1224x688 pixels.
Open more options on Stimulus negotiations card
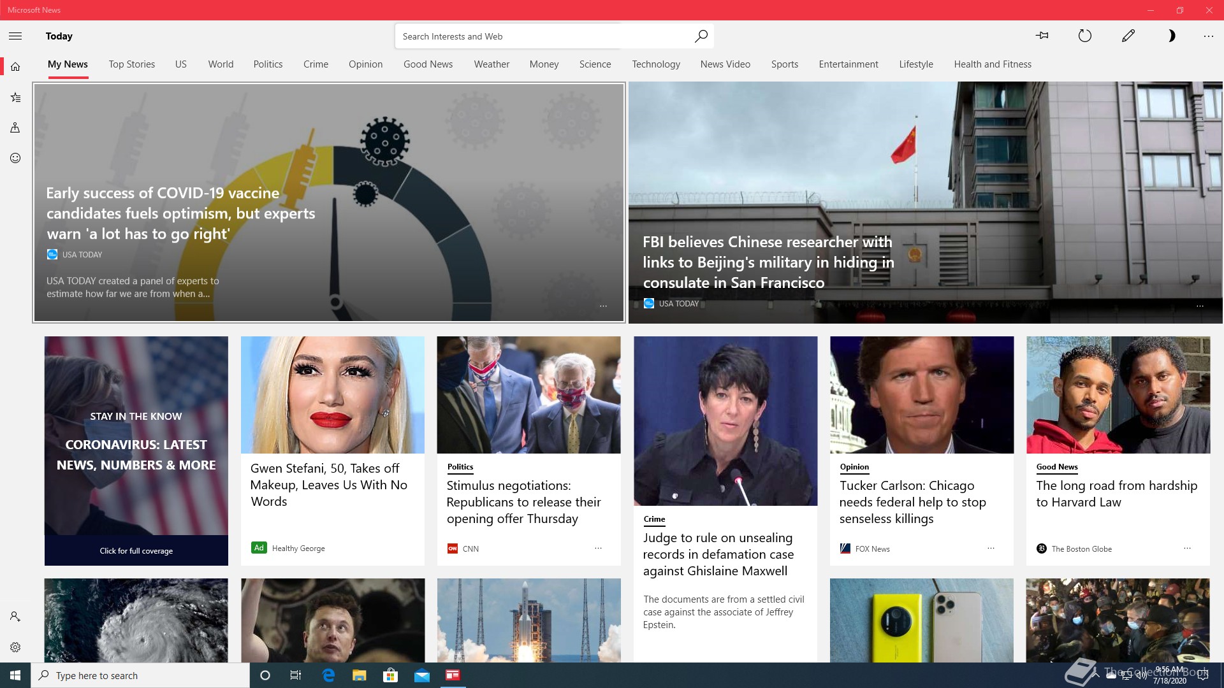598,548
